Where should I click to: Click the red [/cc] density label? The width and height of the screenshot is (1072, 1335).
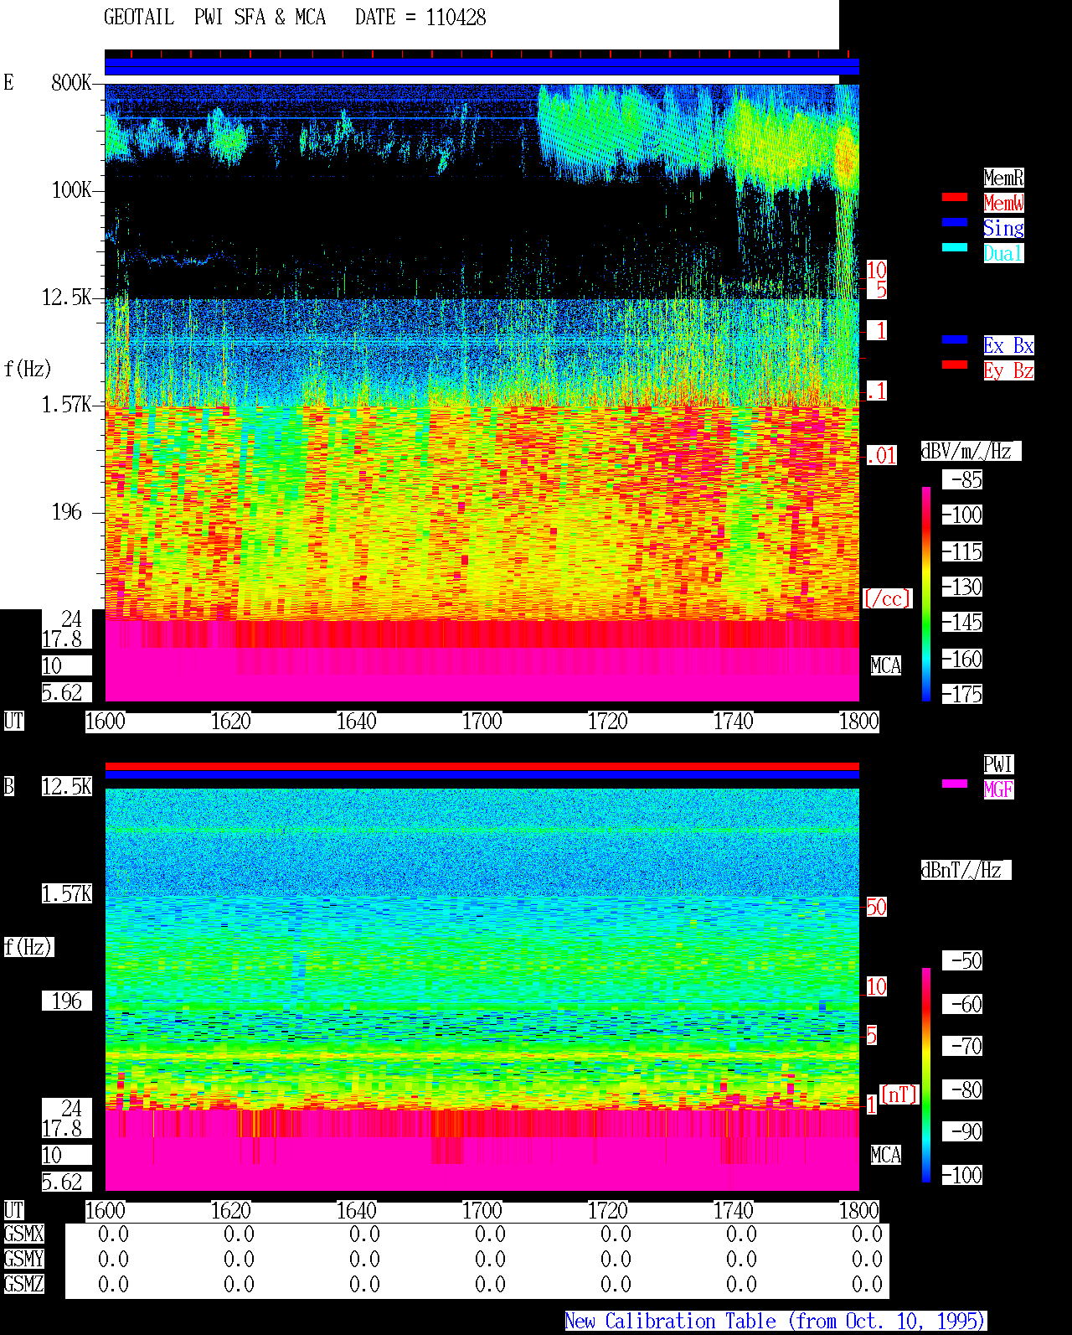coord(887,598)
